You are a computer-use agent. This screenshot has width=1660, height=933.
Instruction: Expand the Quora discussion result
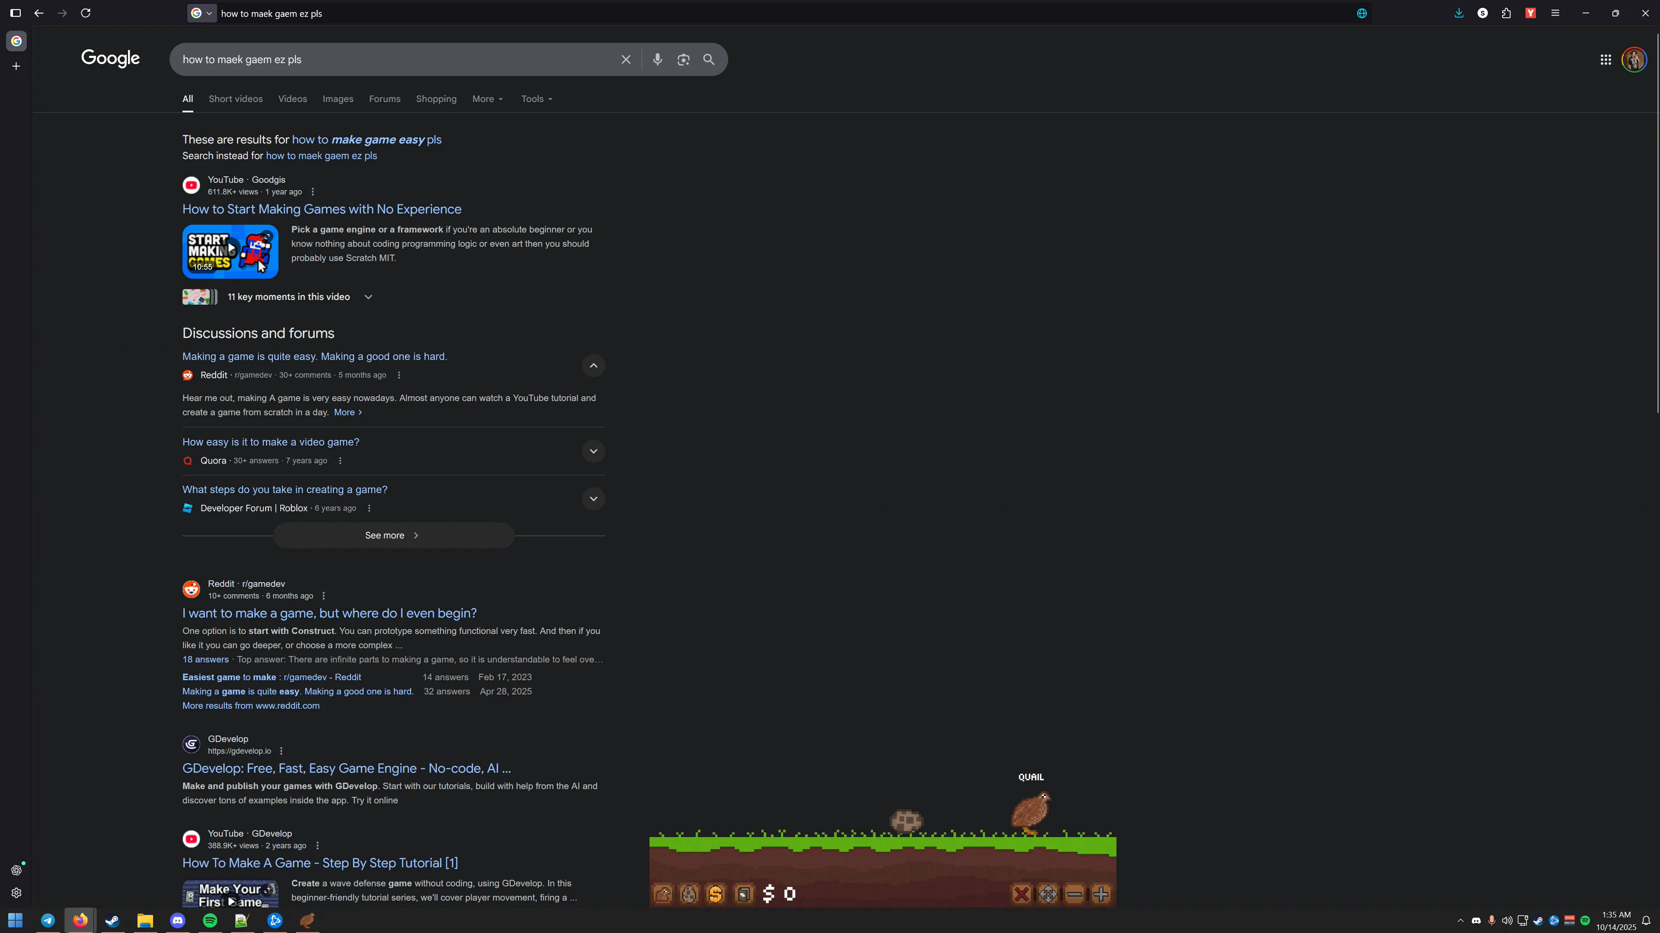(x=594, y=451)
